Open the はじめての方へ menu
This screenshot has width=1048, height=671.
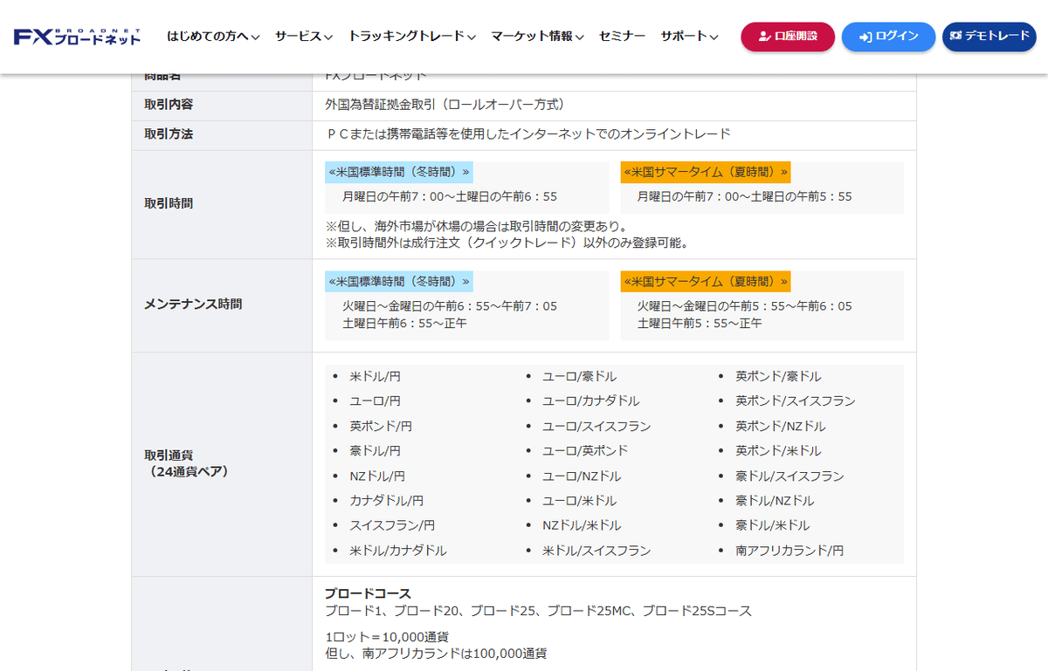coord(213,37)
